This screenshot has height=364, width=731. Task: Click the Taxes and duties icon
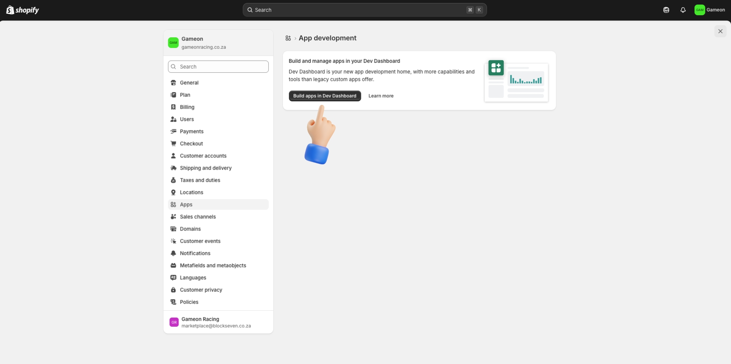pyautogui.click(x=174, y=180)
